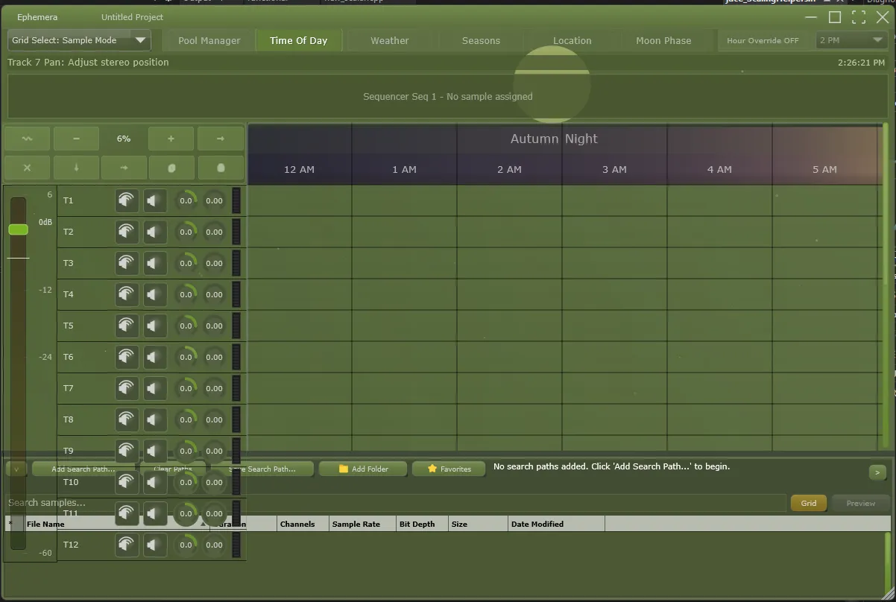Click the Pool Manager button
The image size is (896, 602).
[x=209, y=41]
